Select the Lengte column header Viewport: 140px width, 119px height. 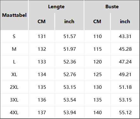(x=56, y=7)
